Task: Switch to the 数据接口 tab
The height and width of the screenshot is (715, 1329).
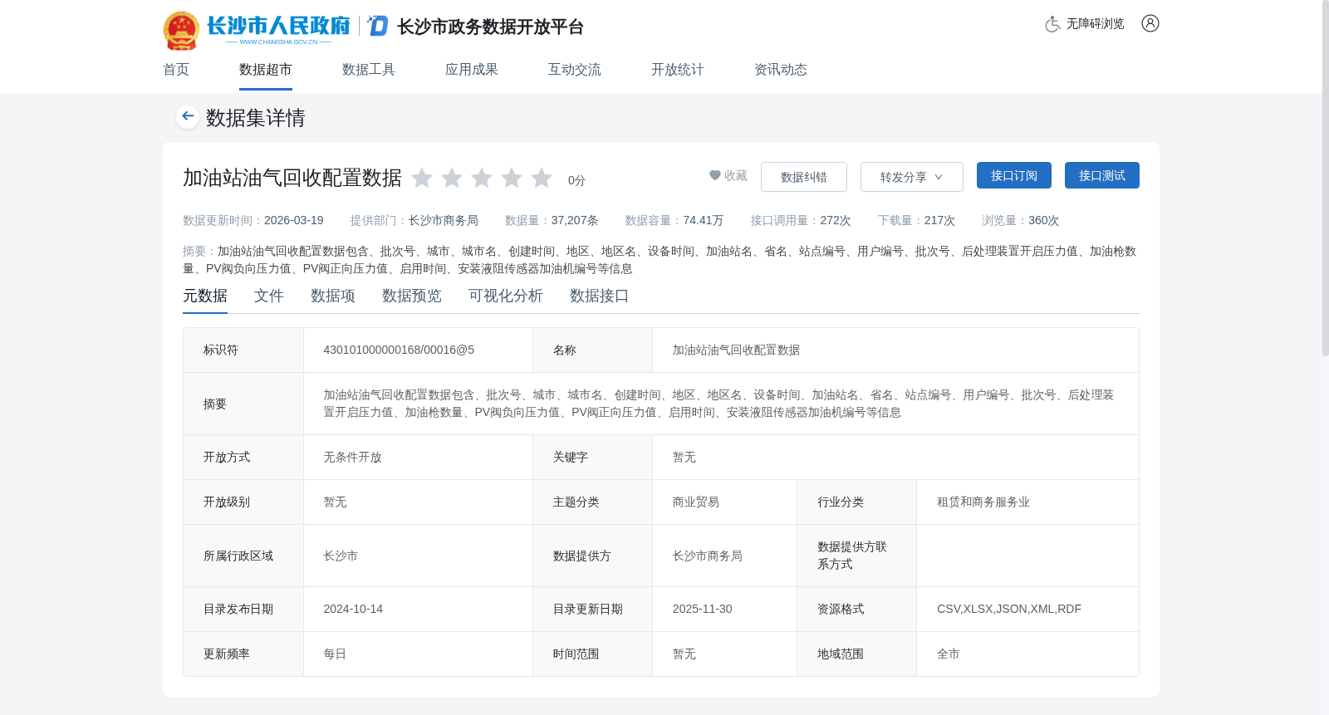Action: [600, 296]
